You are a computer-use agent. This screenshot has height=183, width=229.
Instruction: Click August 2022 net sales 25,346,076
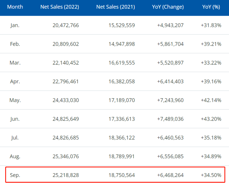(65, 156)
